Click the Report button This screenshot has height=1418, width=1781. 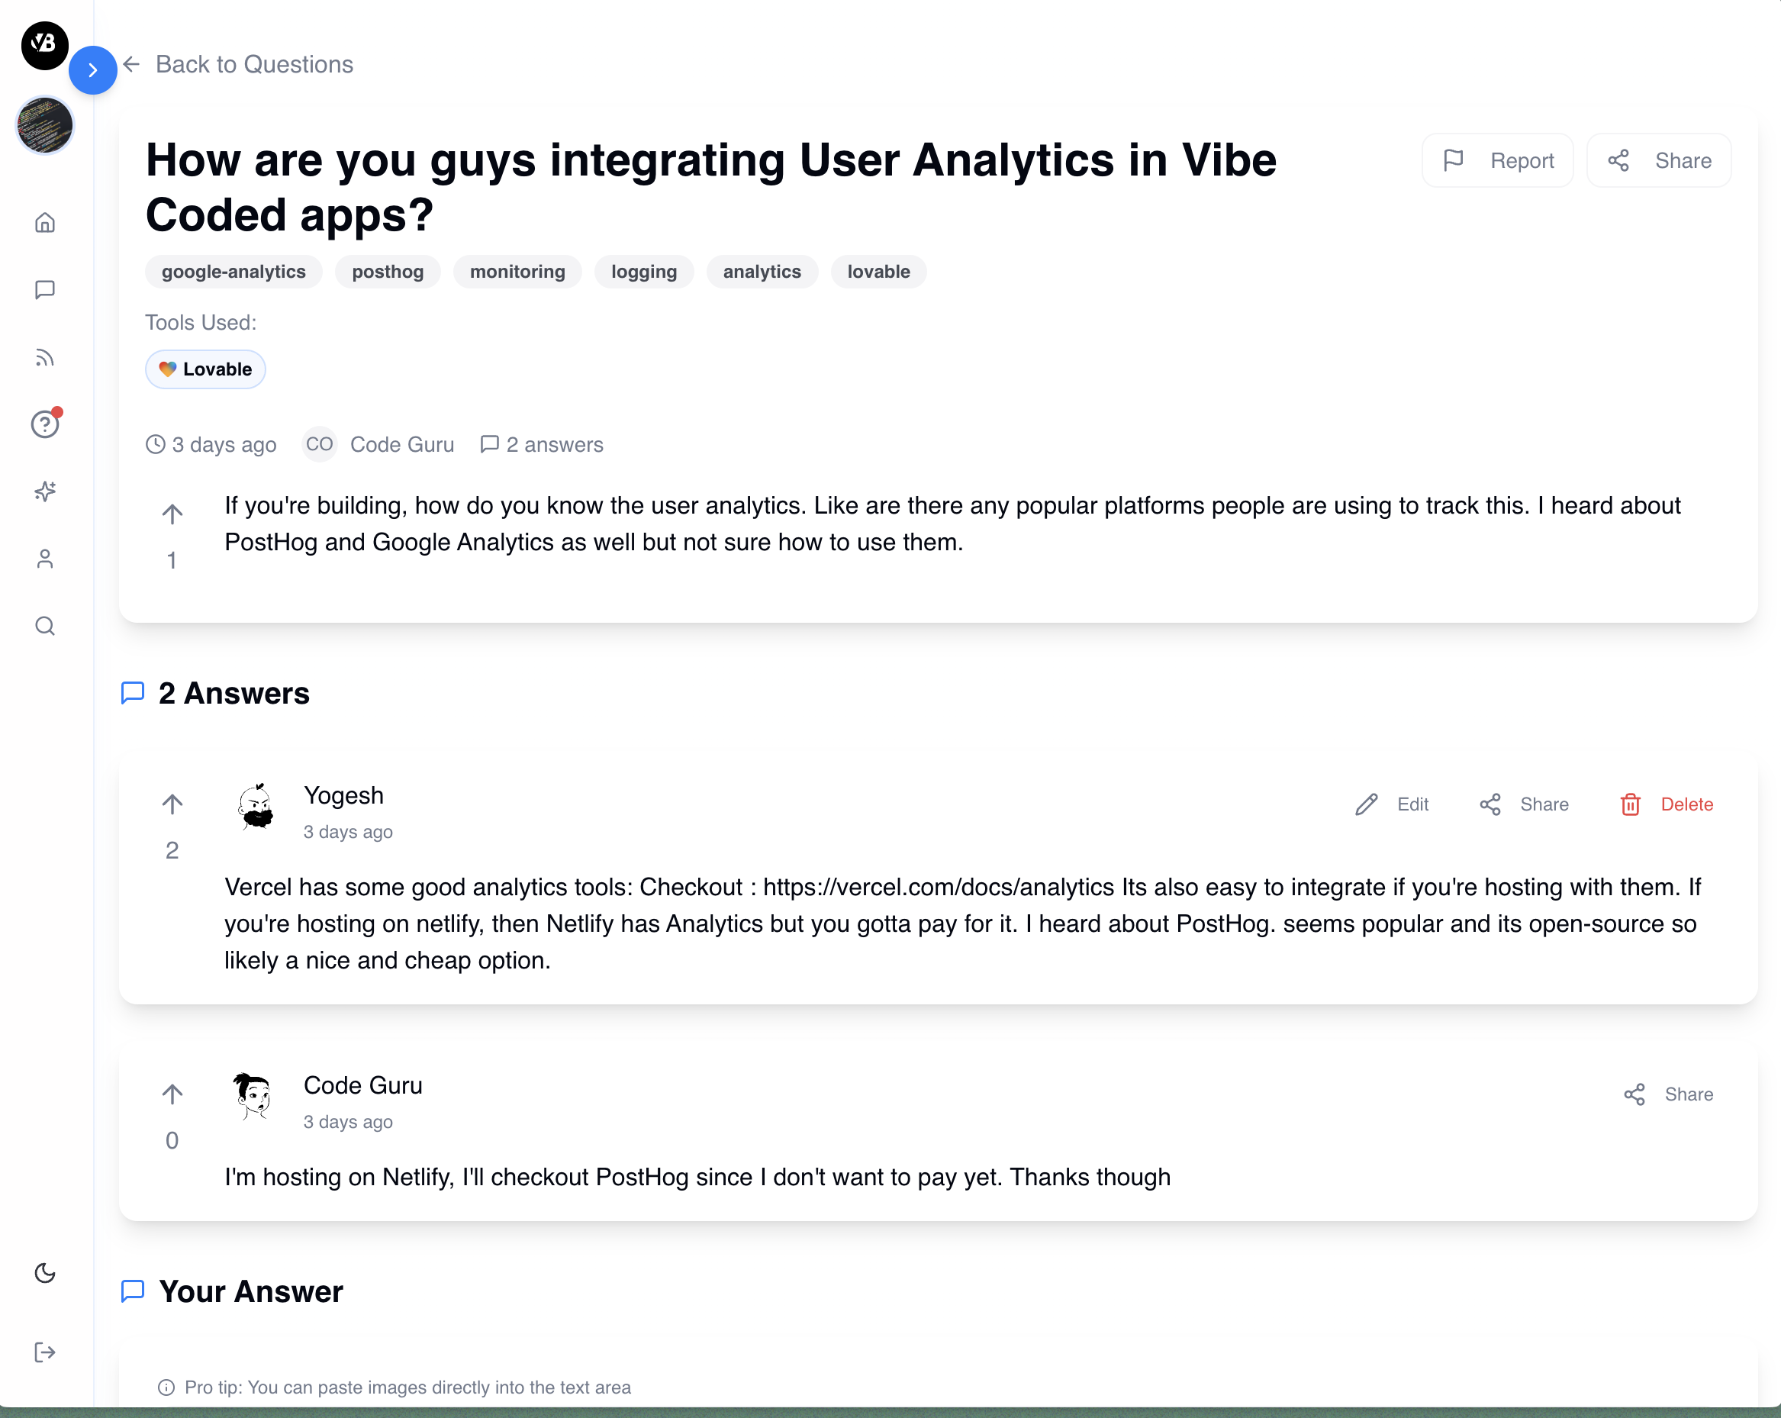[x=1497, y=160]
